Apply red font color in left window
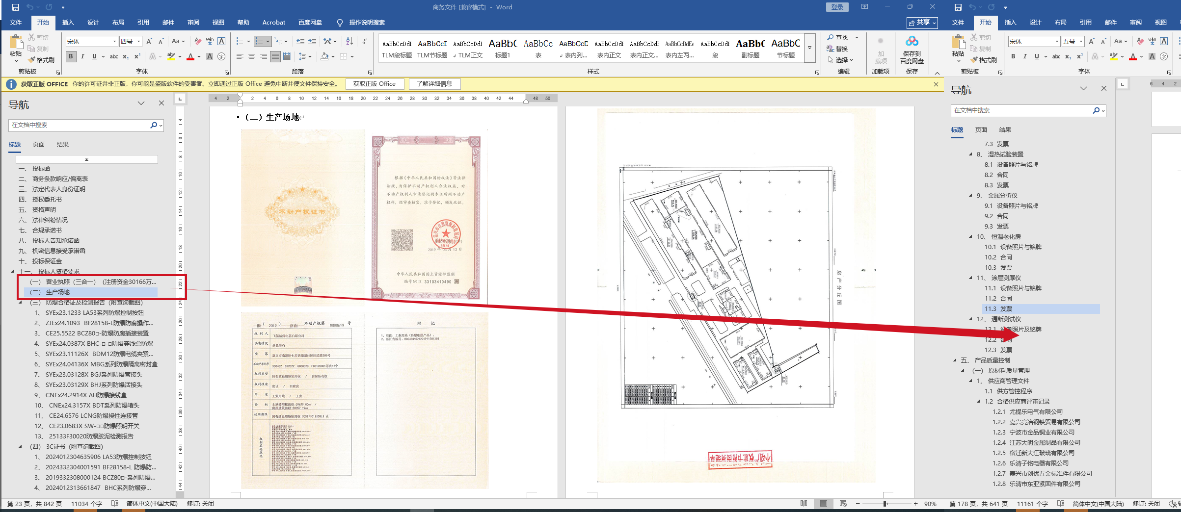Viewport: 1181px width, 512px height. [x=190, y=56]
